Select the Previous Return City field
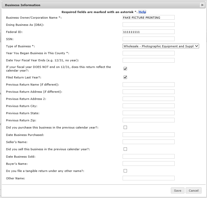This screenshot has height=198, width=207. coord(148,106)
